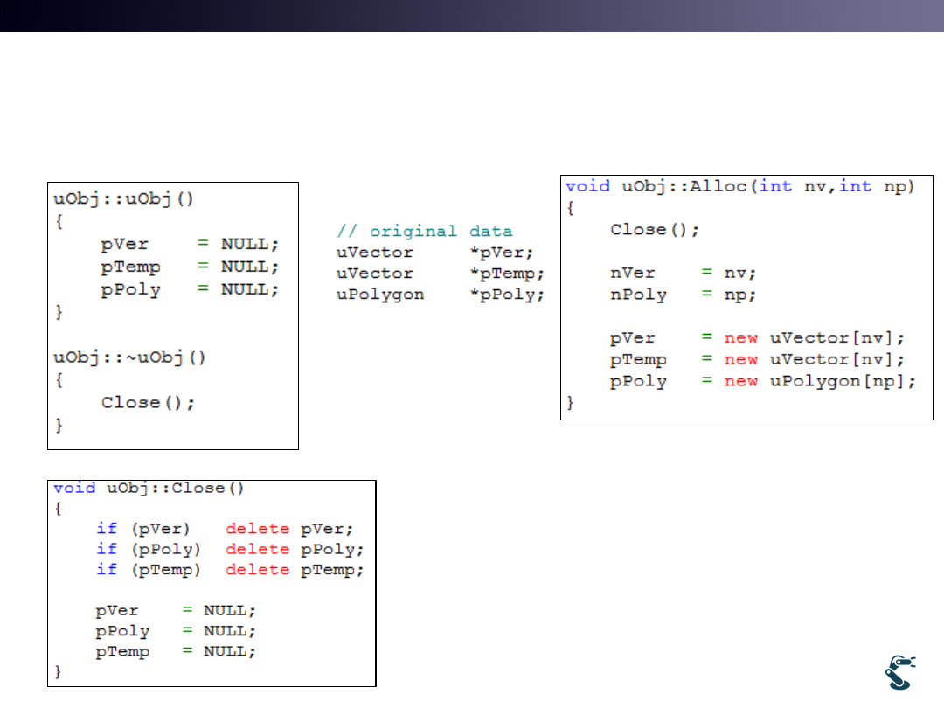Click the "if (pPoly) delete pPoly;" line
944x708 pixels.
coord(229,549)
